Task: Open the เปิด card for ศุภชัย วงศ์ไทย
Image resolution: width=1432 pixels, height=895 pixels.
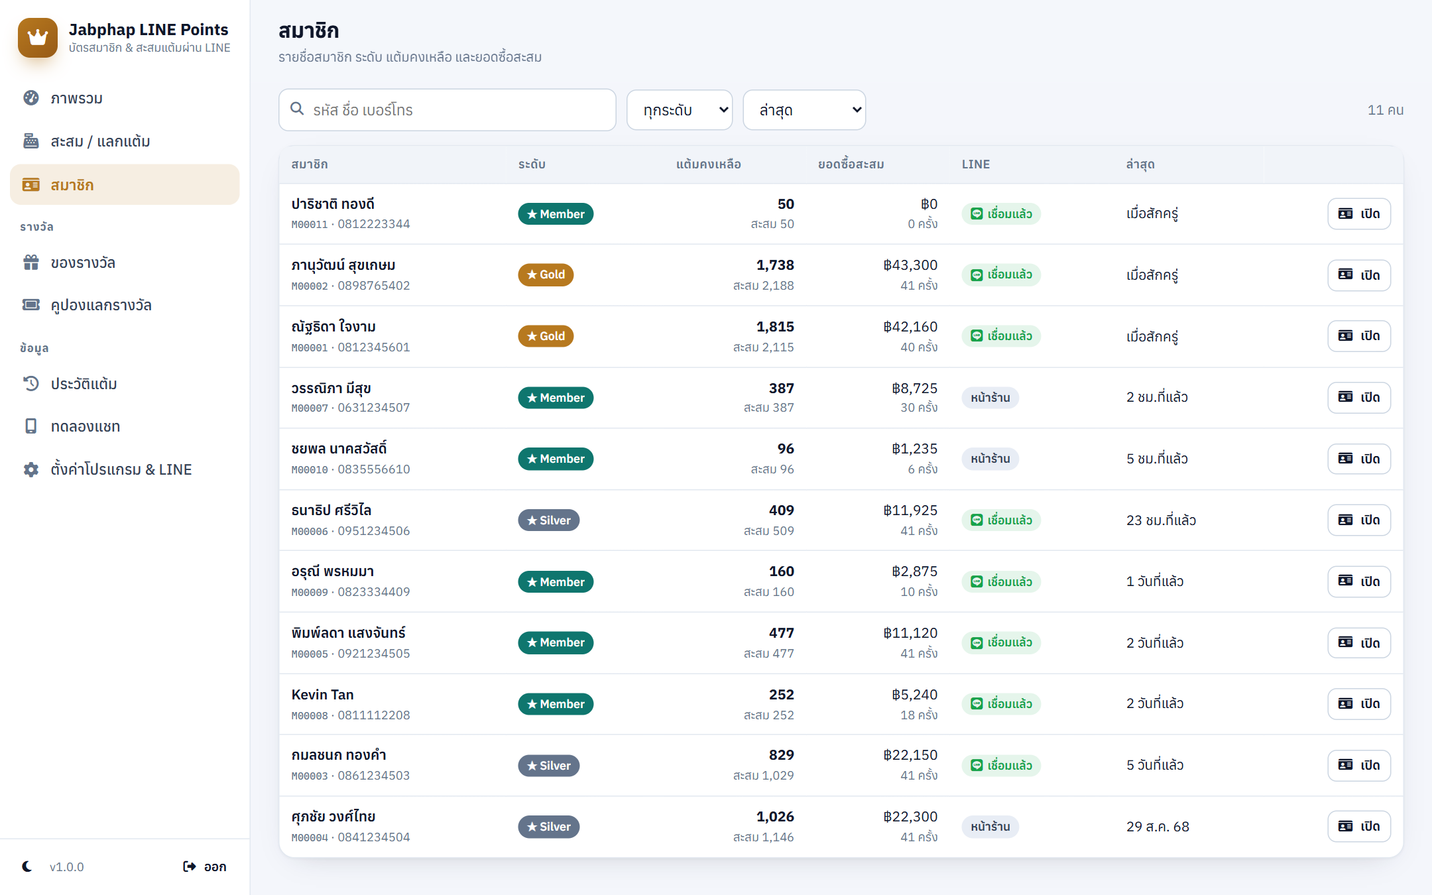Action: [x=1359, y=826]
